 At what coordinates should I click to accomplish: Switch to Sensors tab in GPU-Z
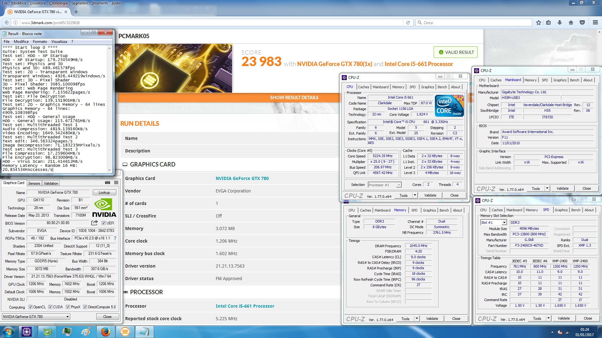pyautogui.click(x=34, y=183)
